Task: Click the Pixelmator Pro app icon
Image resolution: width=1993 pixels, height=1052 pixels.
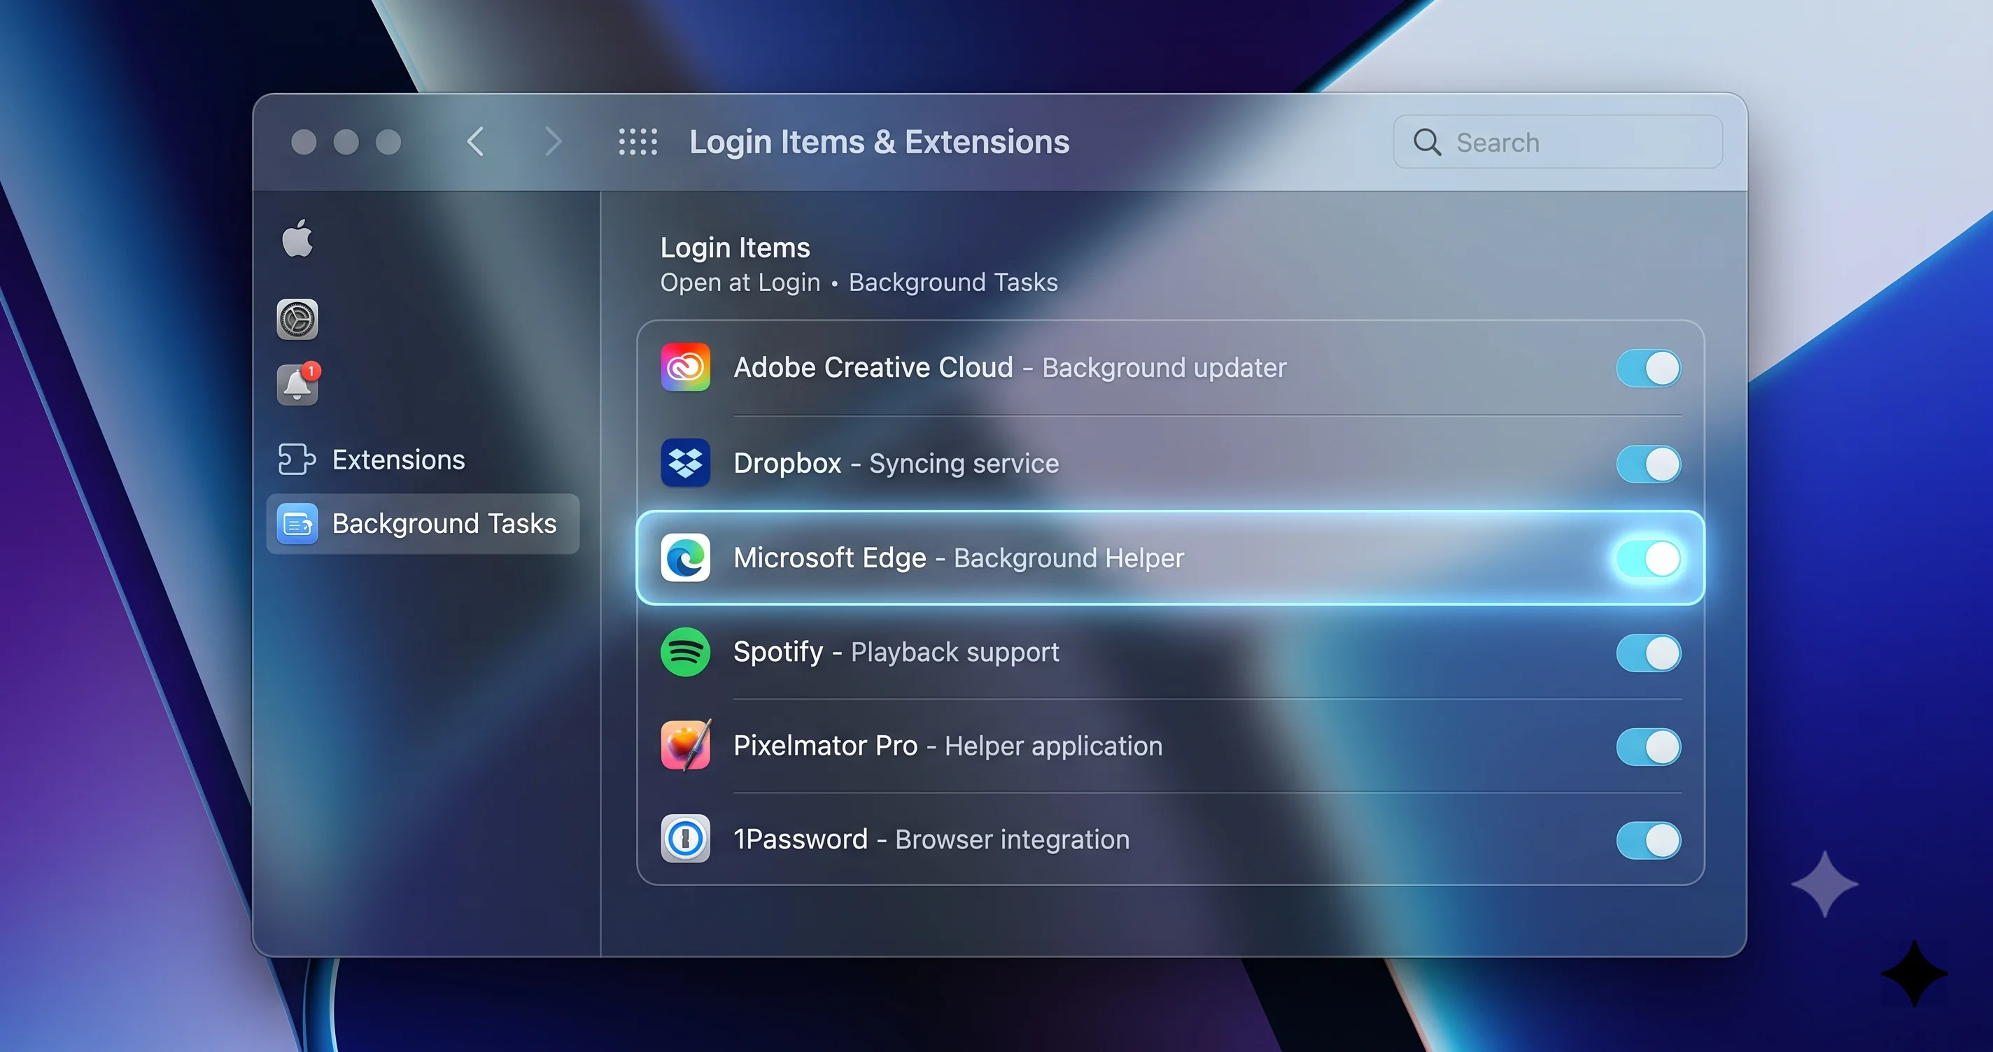Action: click(x=686, y=745)
